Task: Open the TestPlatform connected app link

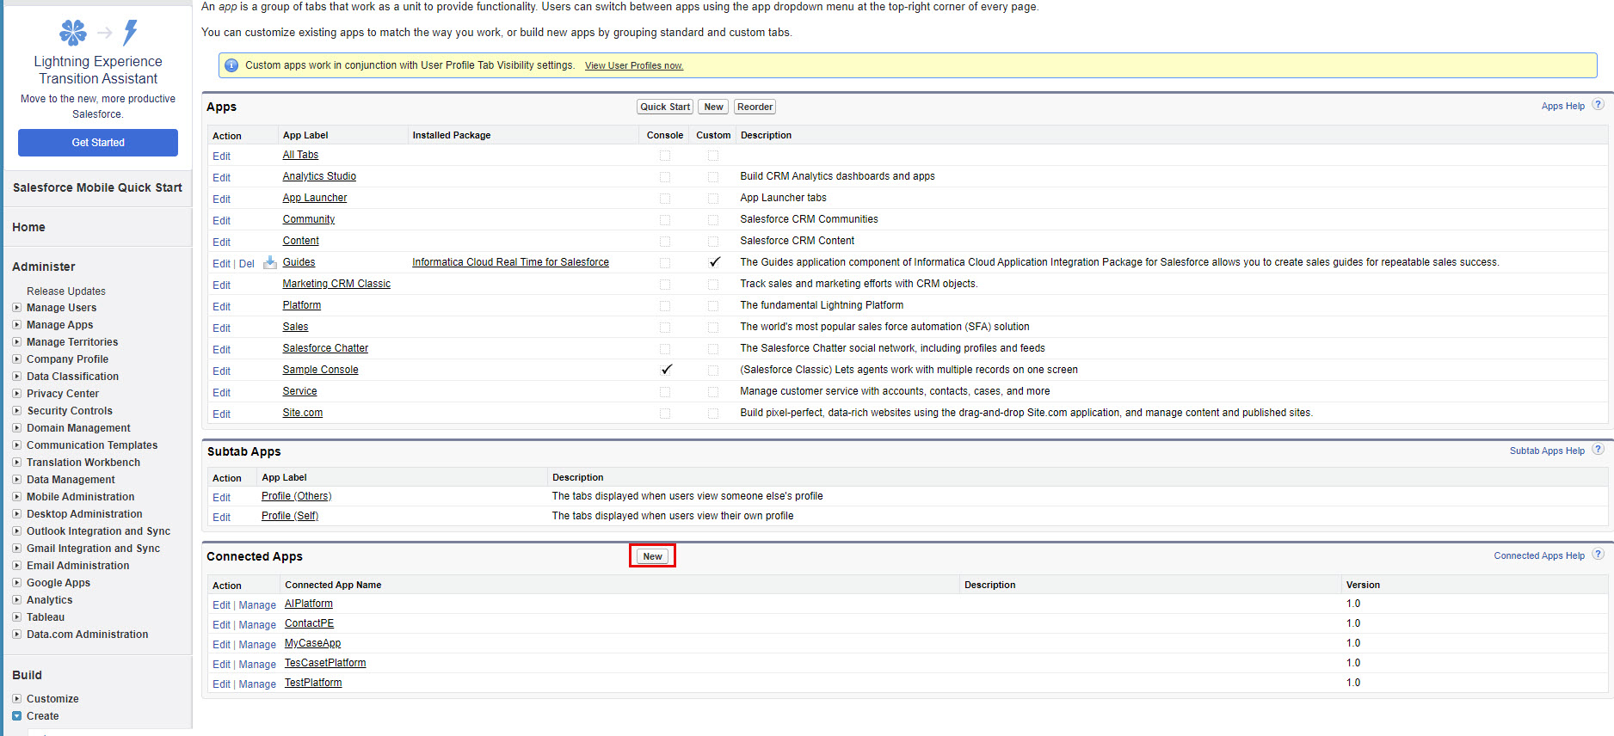Action: coord(313,683)
